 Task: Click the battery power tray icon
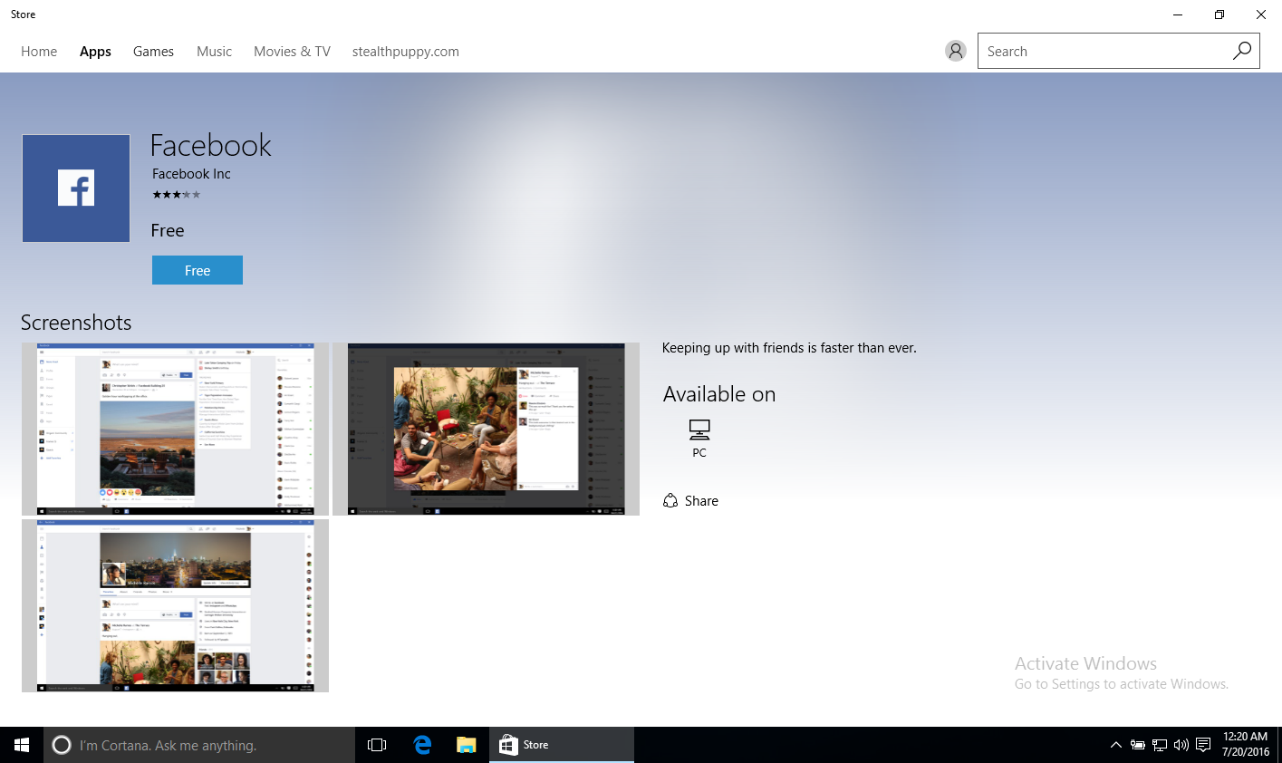1138,745
